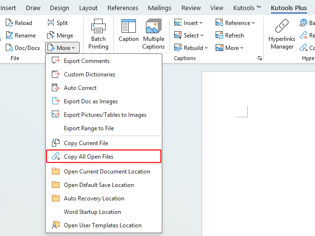Click the globe hyperlink icon at ribbon edge
The image size is (315, 236).
(303, 23)
